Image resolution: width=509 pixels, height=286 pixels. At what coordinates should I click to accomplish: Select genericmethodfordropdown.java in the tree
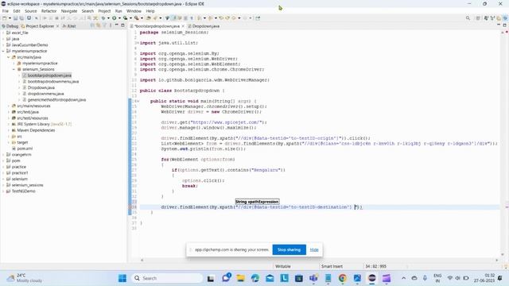click(x=56, y=100)
